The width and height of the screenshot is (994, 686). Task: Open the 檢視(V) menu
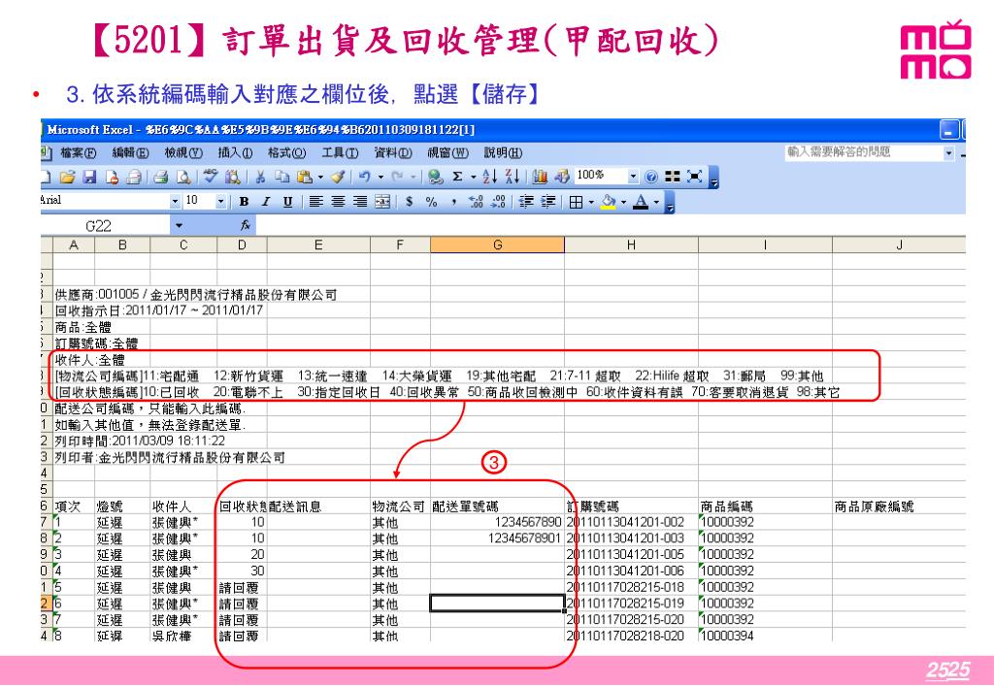point(183,152)
